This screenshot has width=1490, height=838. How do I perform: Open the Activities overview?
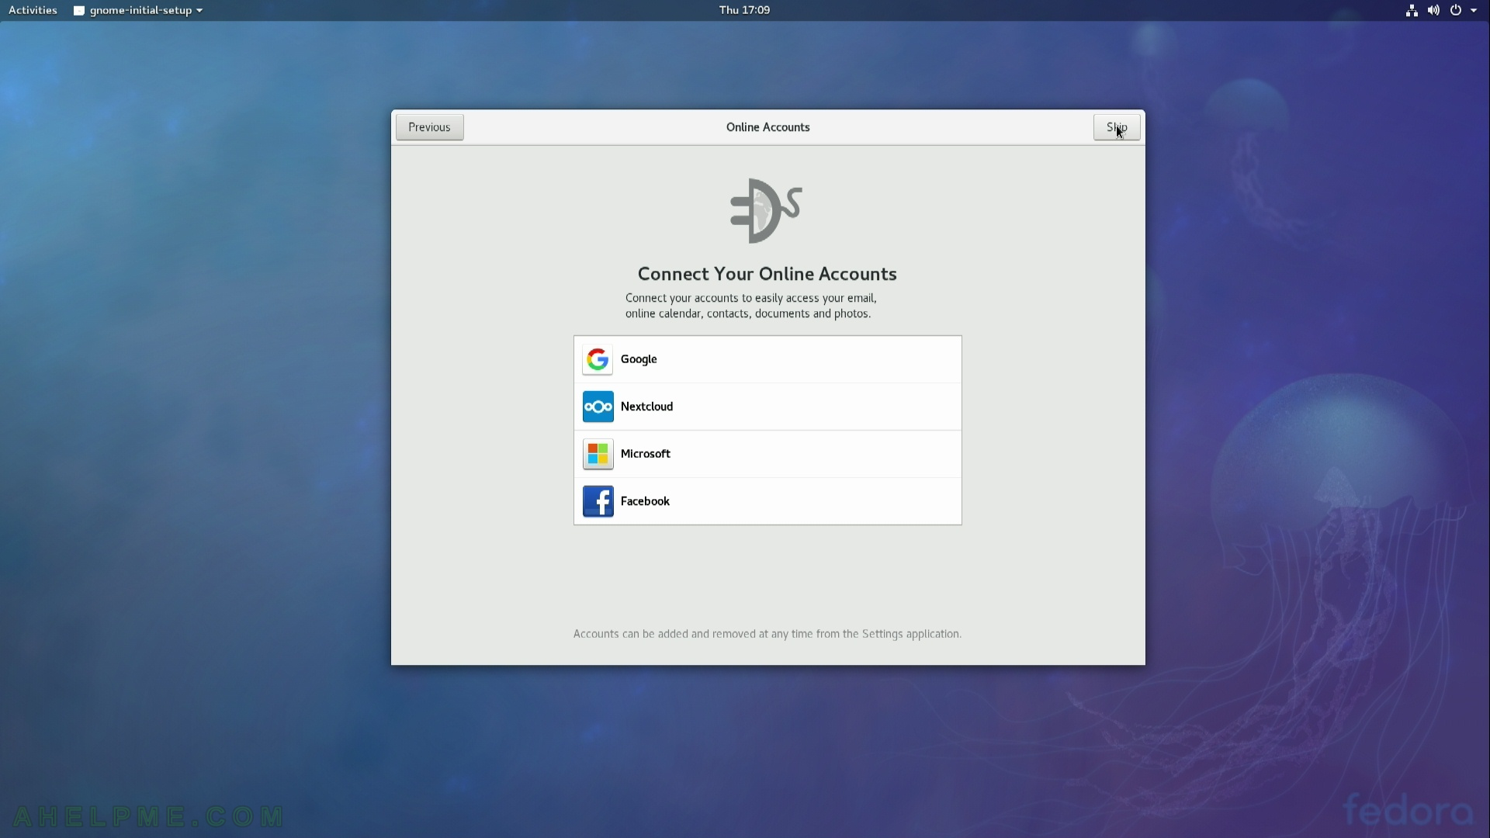click(x=33, y=10)
